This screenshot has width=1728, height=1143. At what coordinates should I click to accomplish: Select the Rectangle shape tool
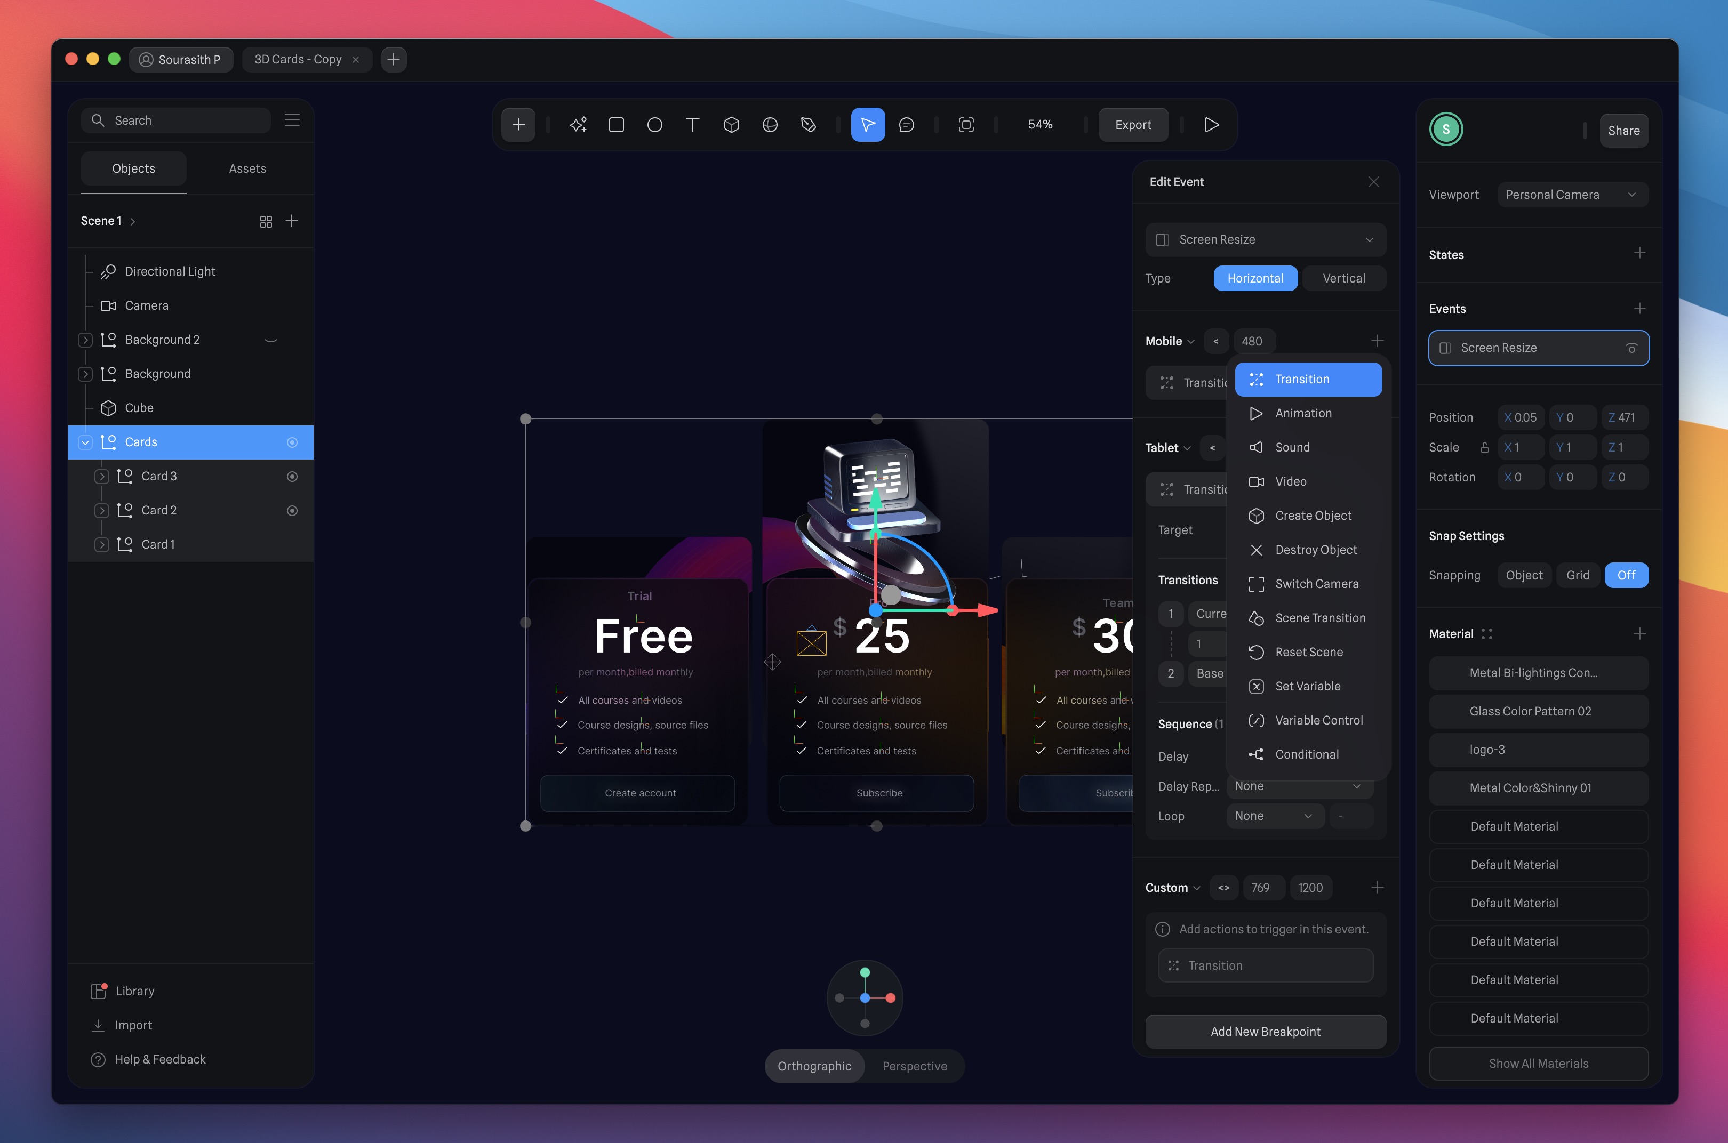point(616,125)
